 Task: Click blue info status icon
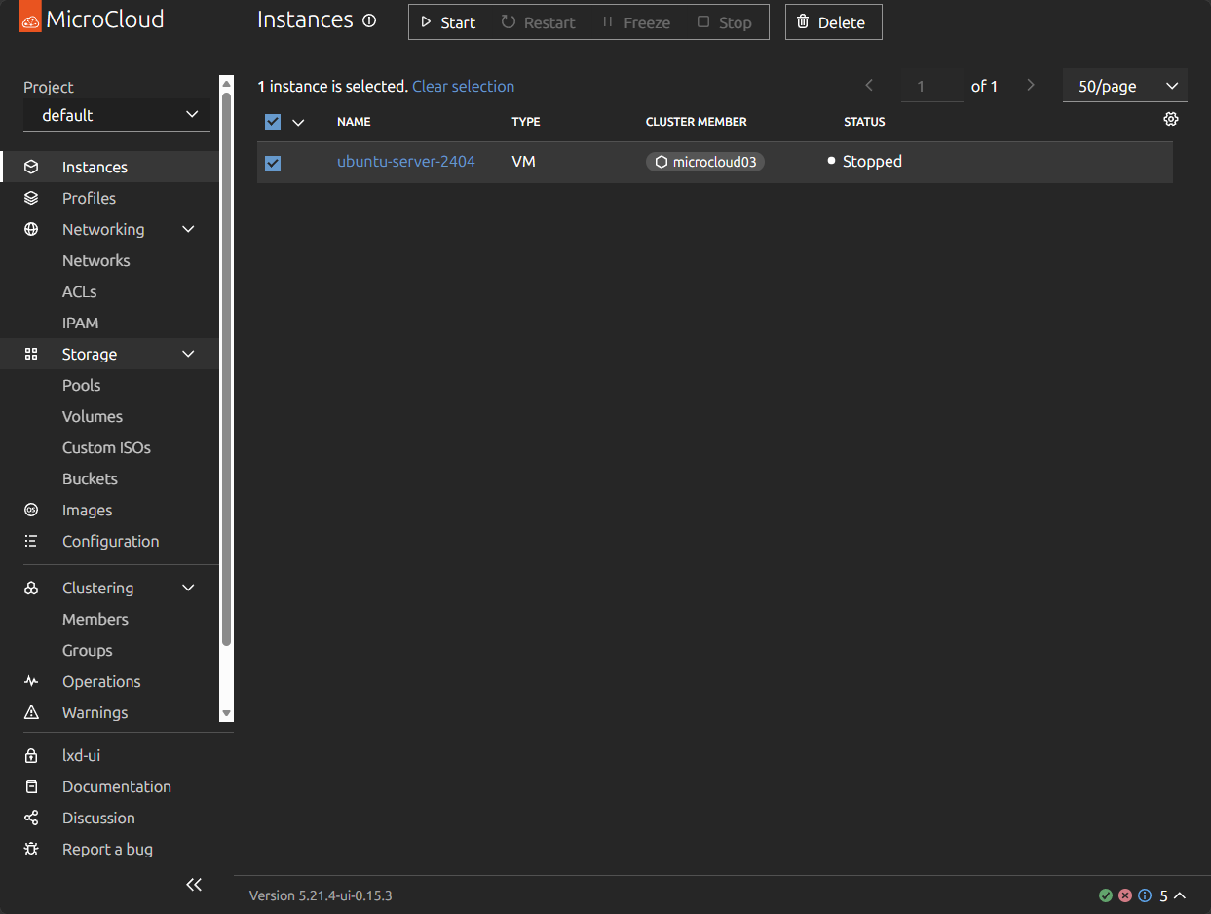coord(1145,895)
